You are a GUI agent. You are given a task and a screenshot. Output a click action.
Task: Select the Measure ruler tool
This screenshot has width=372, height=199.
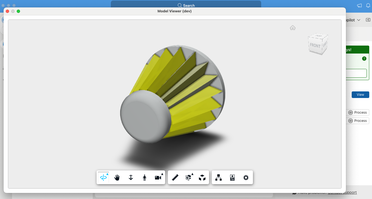pyautogui.click(x=175, y=178)
